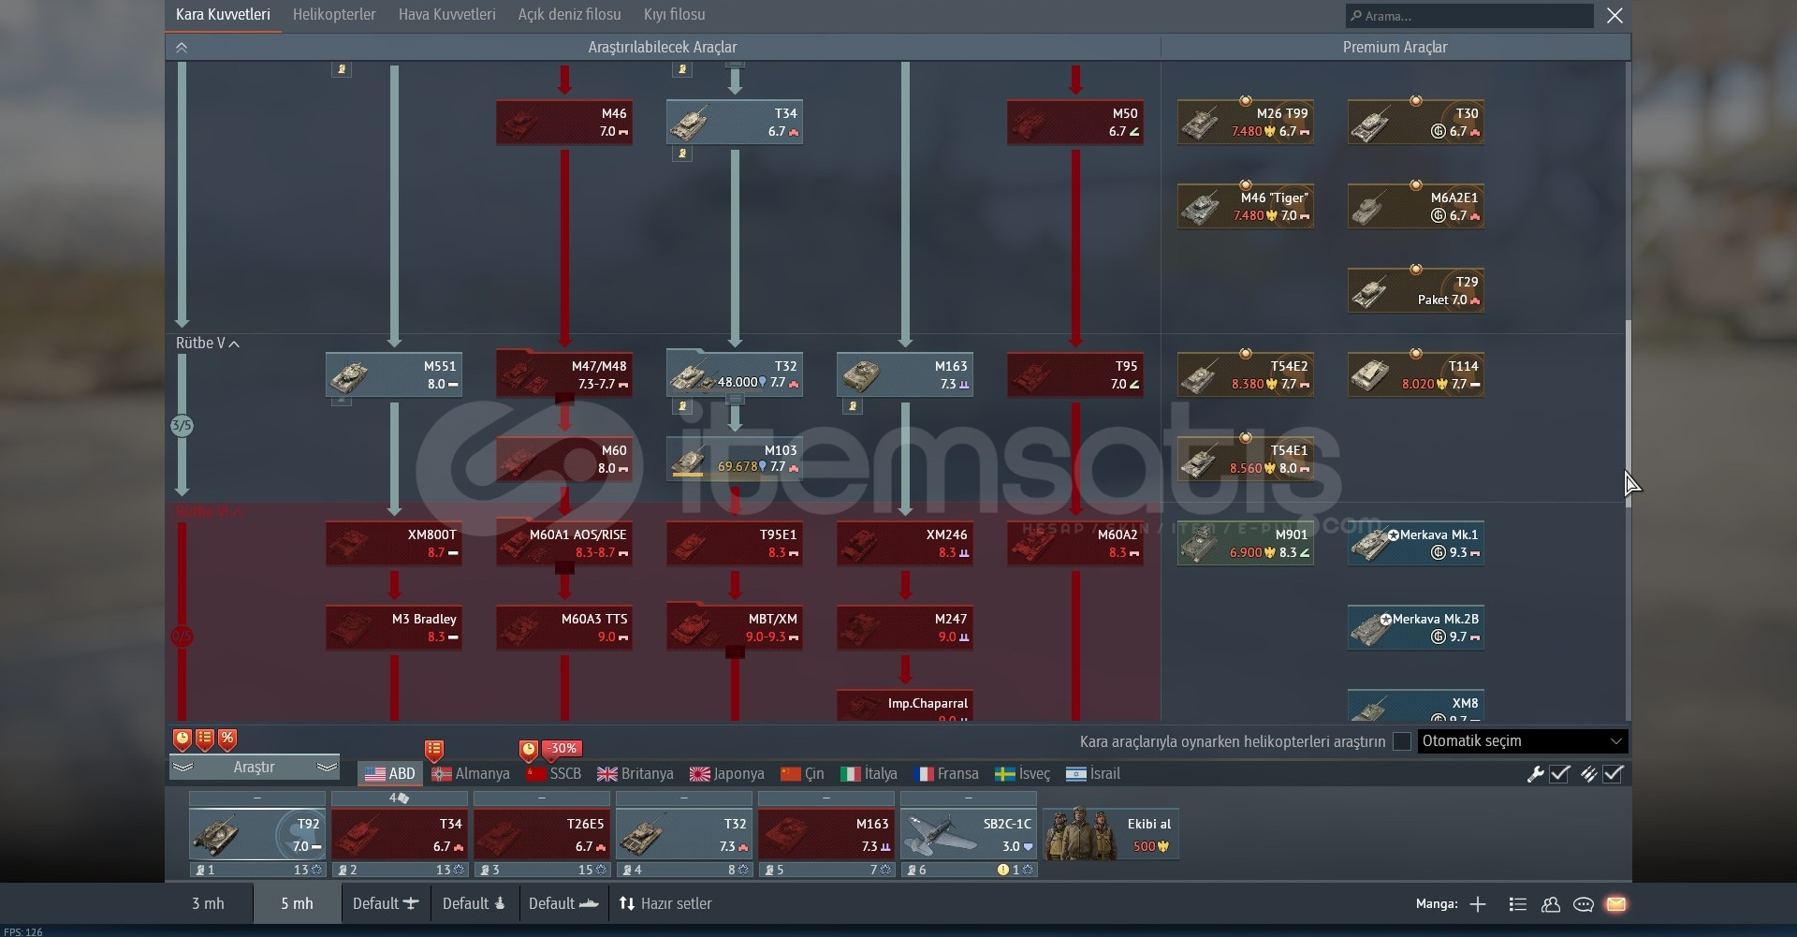Select Merkava Mk.1 squadron vehicle
This screenshot has height=937, width=1797.
1416,543
